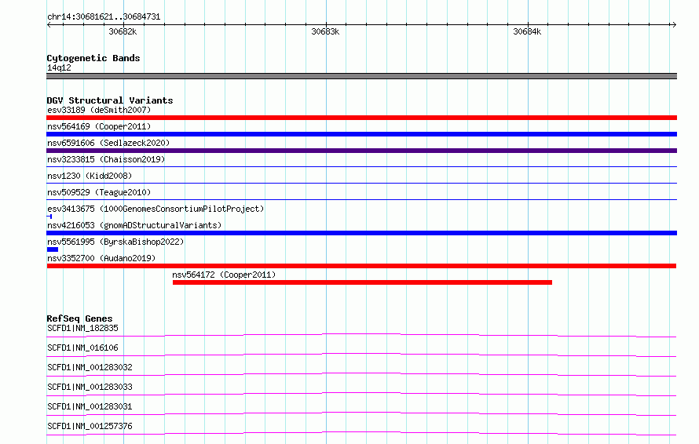Screen dimensions: 699x444
Task: Click the 30684k ruler tick label
Action: pyautogui.click(x=527, y=31)
